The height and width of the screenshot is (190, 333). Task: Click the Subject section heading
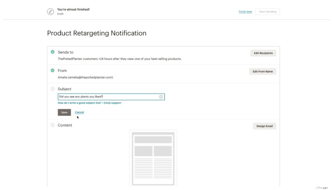(x=64, y=89)
